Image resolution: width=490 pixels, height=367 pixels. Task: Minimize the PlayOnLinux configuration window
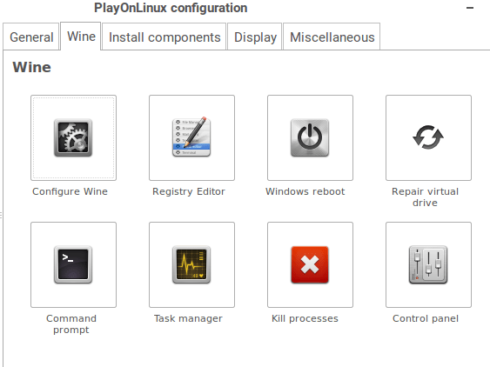click(470, 8)
